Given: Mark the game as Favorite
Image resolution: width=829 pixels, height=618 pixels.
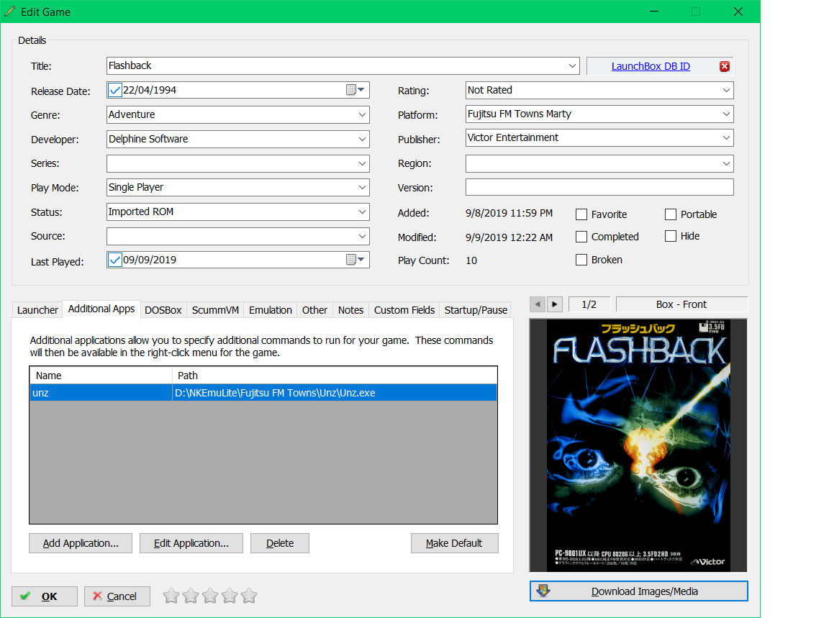Looking at the screenshot, I should (581, 214).
